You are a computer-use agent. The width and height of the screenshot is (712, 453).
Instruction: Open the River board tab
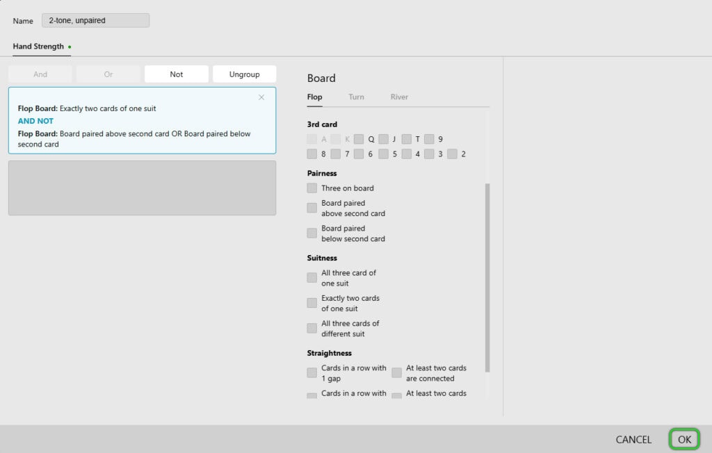(399, 97)
